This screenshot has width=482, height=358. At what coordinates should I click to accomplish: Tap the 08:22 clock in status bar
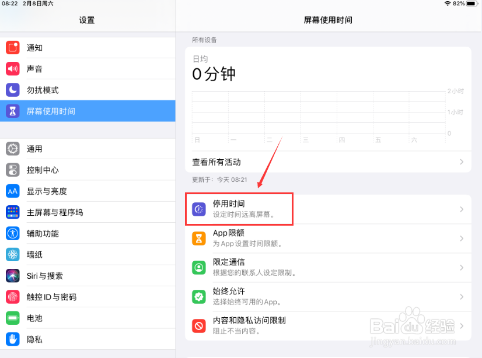coord(10,3)
